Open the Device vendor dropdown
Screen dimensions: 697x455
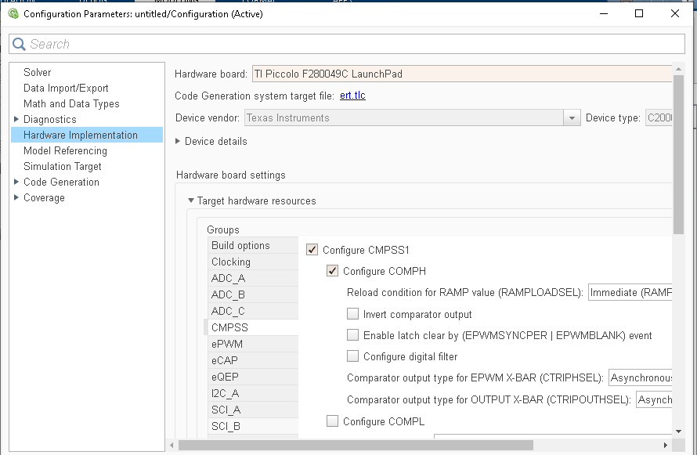(571, 118)
